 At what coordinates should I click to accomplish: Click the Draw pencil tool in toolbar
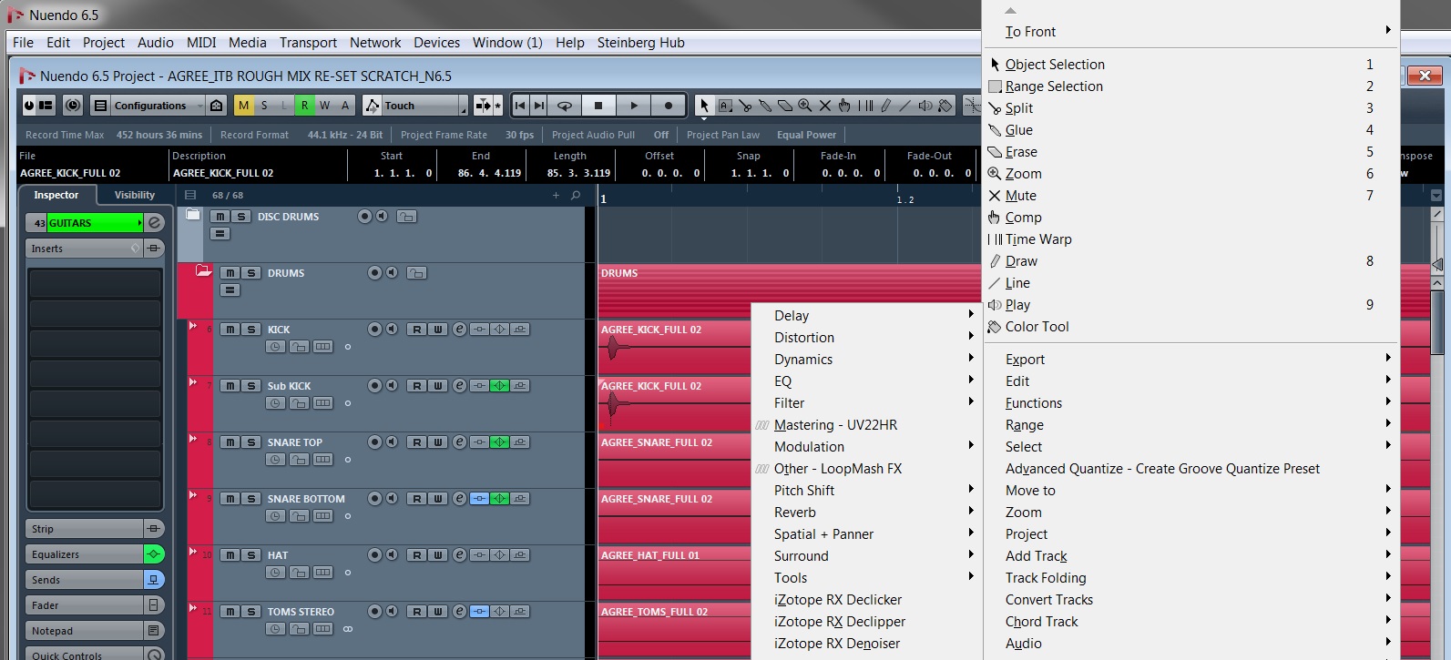click(885, 106)
